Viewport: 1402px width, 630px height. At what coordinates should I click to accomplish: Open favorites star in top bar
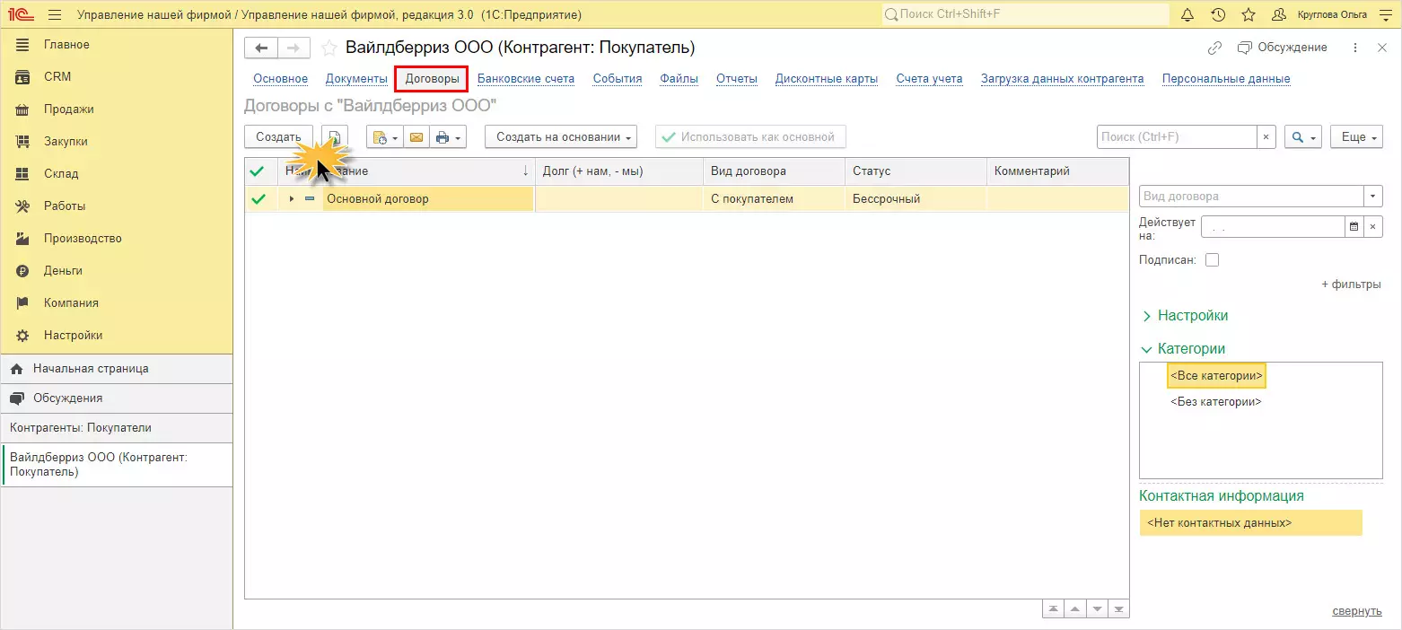click(1248, 15)
